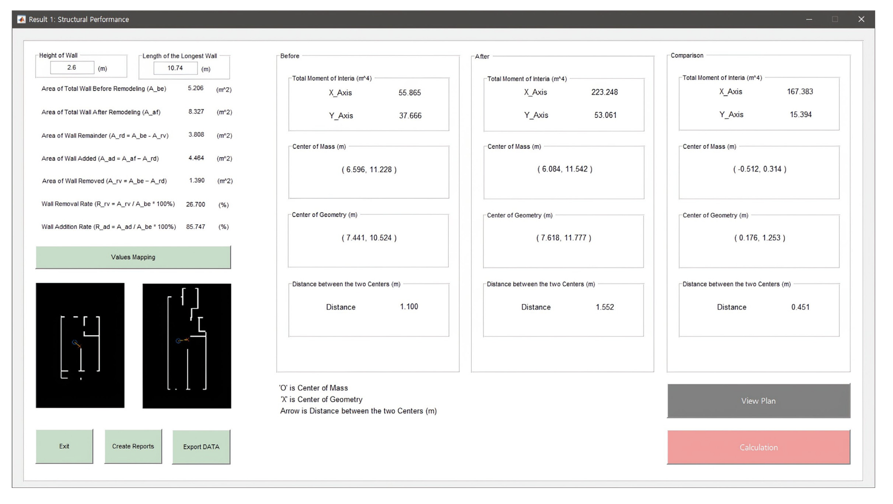
Task: Minimize the Structural Performance window
Action: (809, 19)
